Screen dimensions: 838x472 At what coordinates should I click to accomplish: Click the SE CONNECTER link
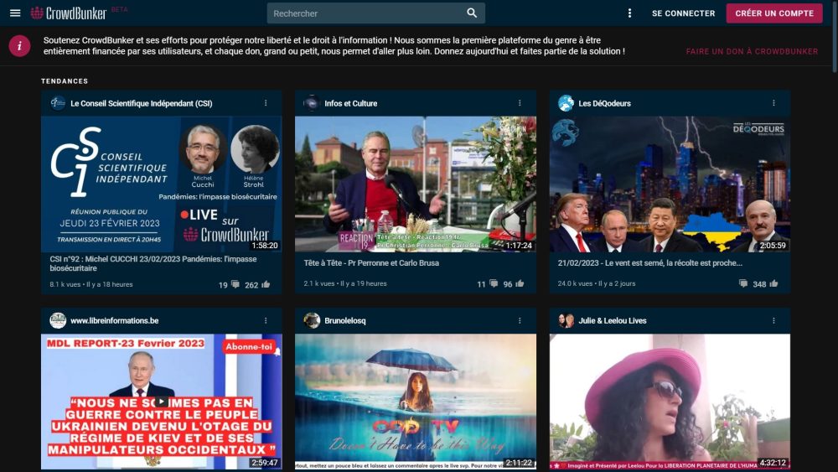[683, 13]
